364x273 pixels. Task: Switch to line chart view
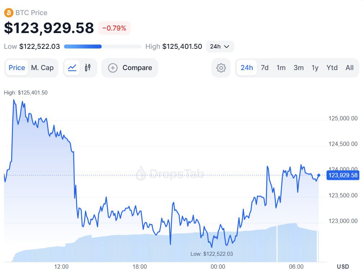(x=72, y=68)
